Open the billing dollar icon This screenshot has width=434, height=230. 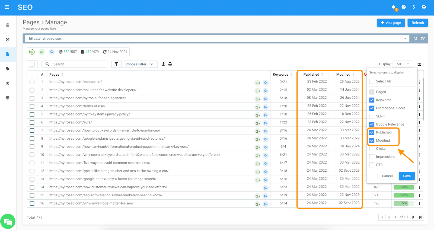[414, 7]
